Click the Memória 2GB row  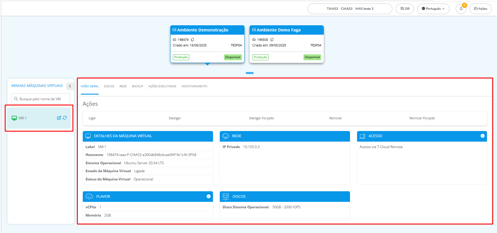148,215
